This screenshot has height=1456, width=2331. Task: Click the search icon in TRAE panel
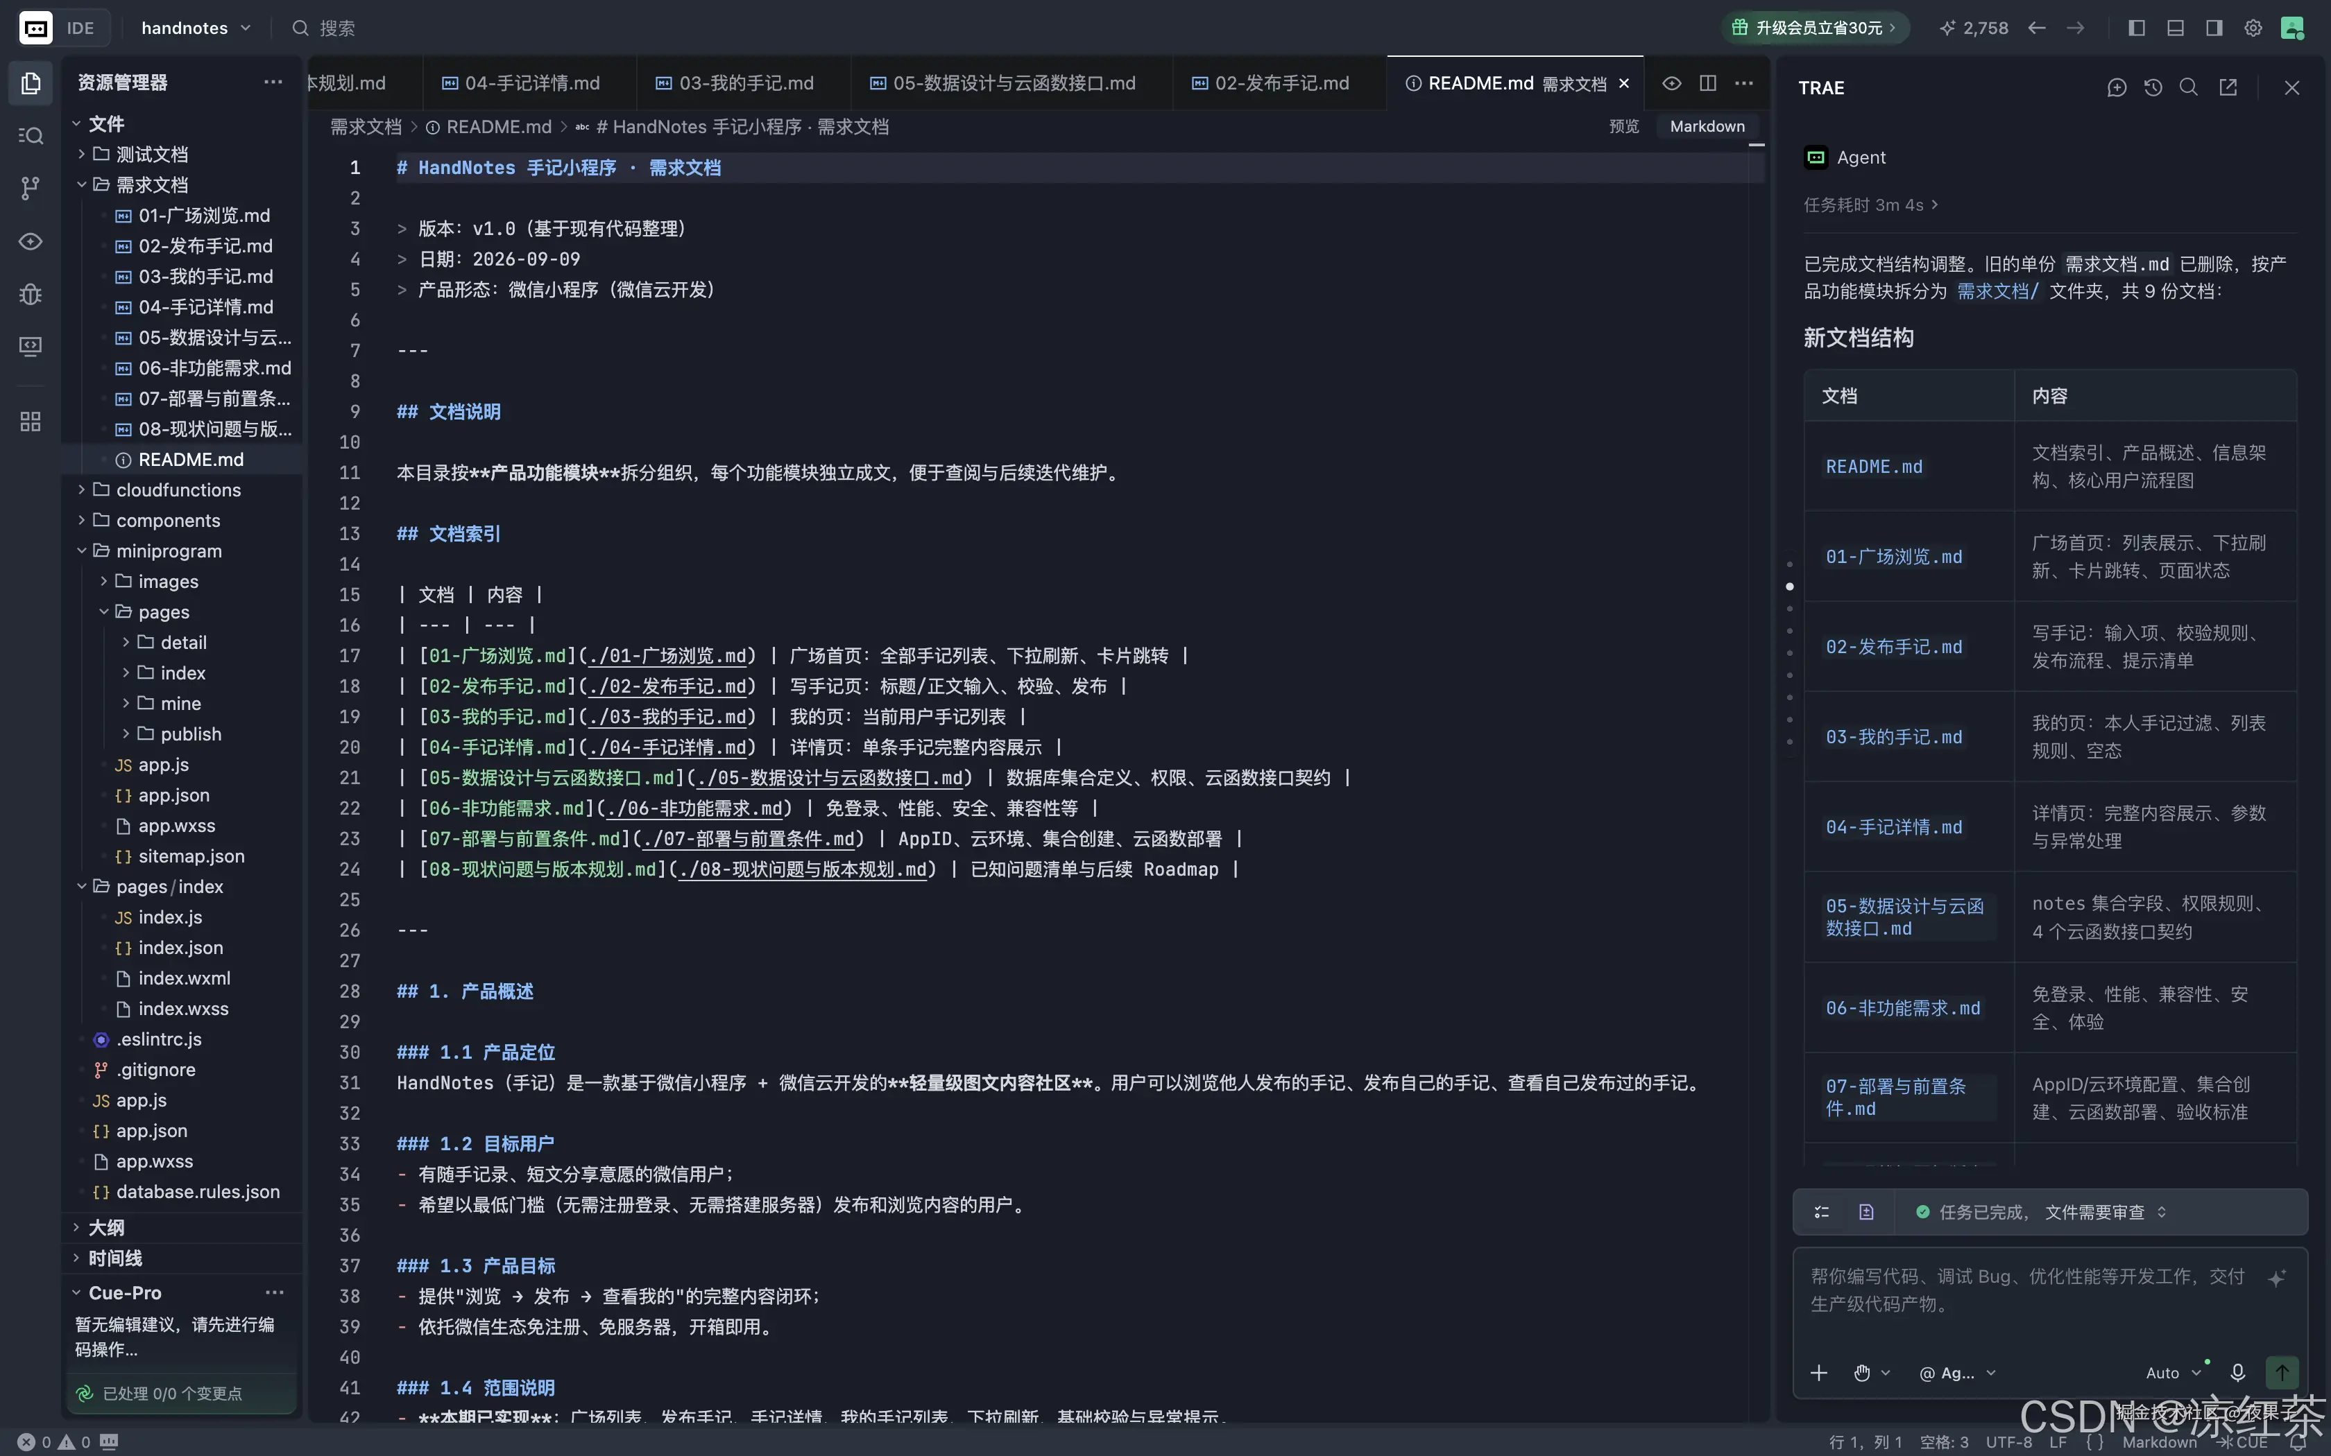point(2189,87)
